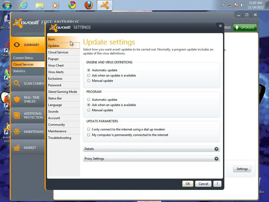The width and height of the screenshot is (269, 202).
Task: Click the avast logo in main window header
Action: point(26,23)
